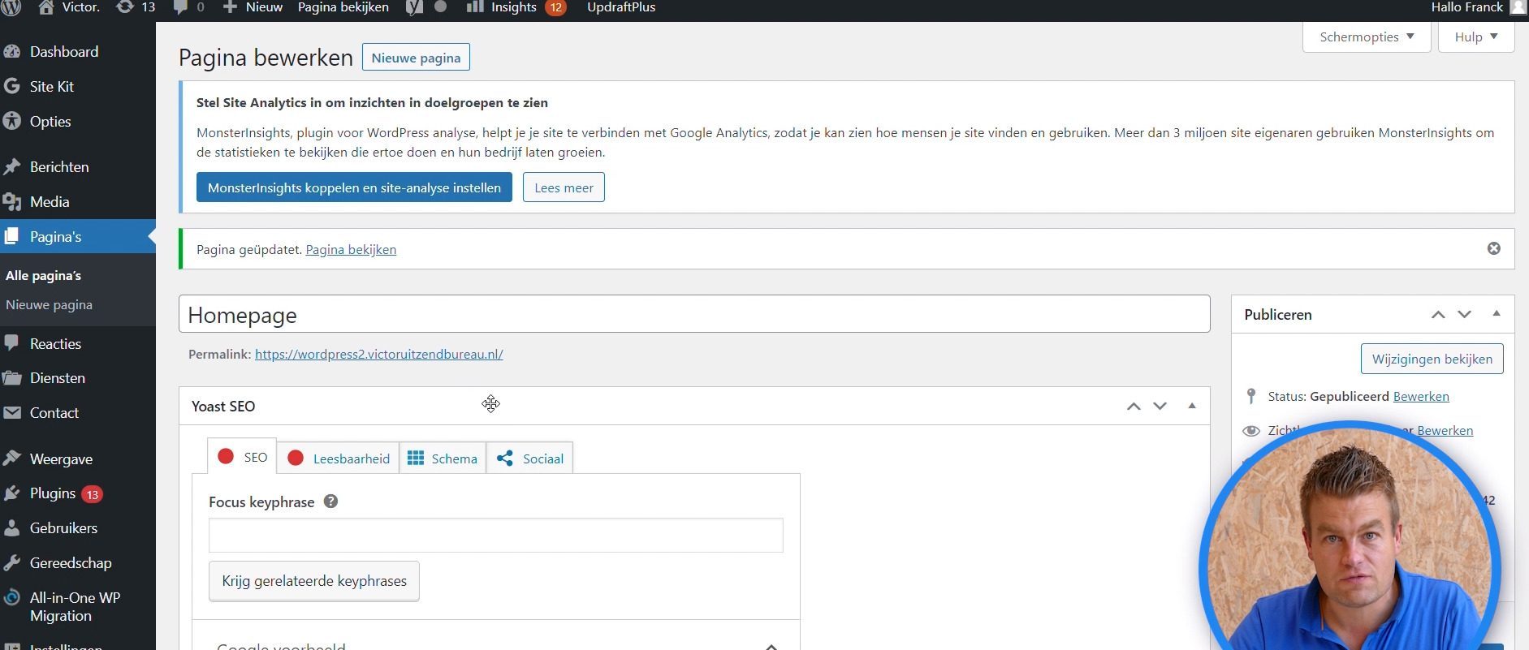The width and height of the screenshot is (1529, 650).
Task: Switch to the Leesbaarheid tab
Action: (x=339, y=458)
